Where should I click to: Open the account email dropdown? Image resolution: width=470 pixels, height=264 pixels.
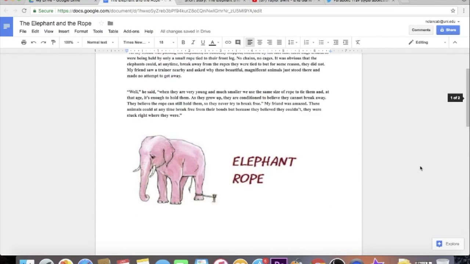coord(442,22)
